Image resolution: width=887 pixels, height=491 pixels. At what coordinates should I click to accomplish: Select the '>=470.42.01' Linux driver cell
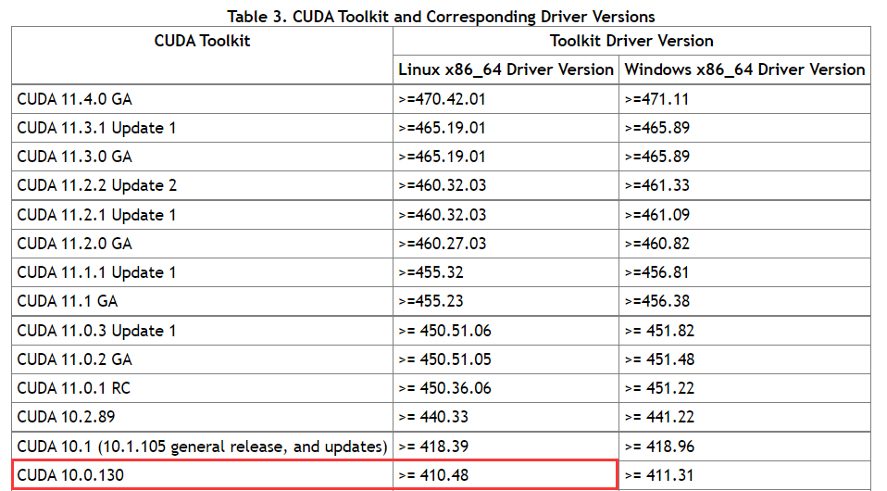click(506, 99)
